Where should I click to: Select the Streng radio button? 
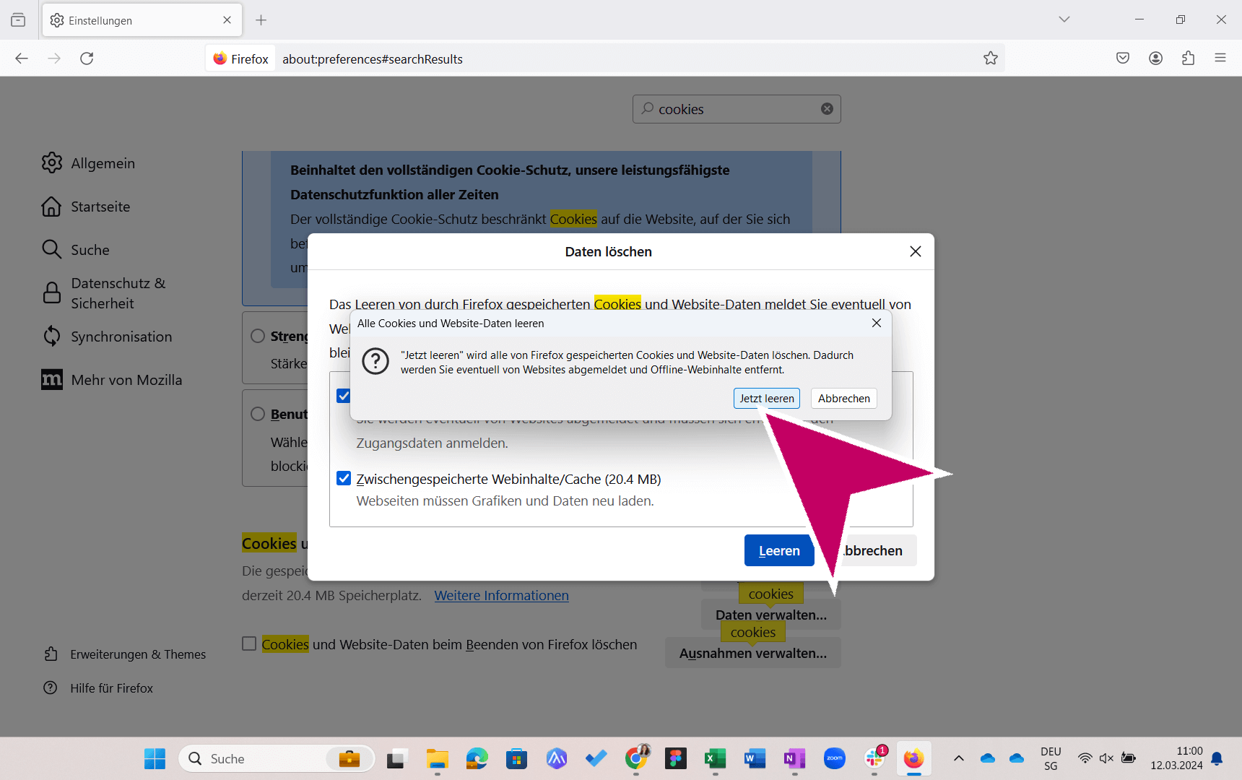258,336
